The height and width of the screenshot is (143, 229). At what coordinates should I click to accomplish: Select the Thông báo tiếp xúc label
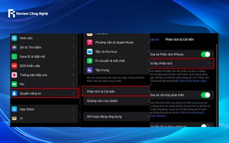pos(33,75)
